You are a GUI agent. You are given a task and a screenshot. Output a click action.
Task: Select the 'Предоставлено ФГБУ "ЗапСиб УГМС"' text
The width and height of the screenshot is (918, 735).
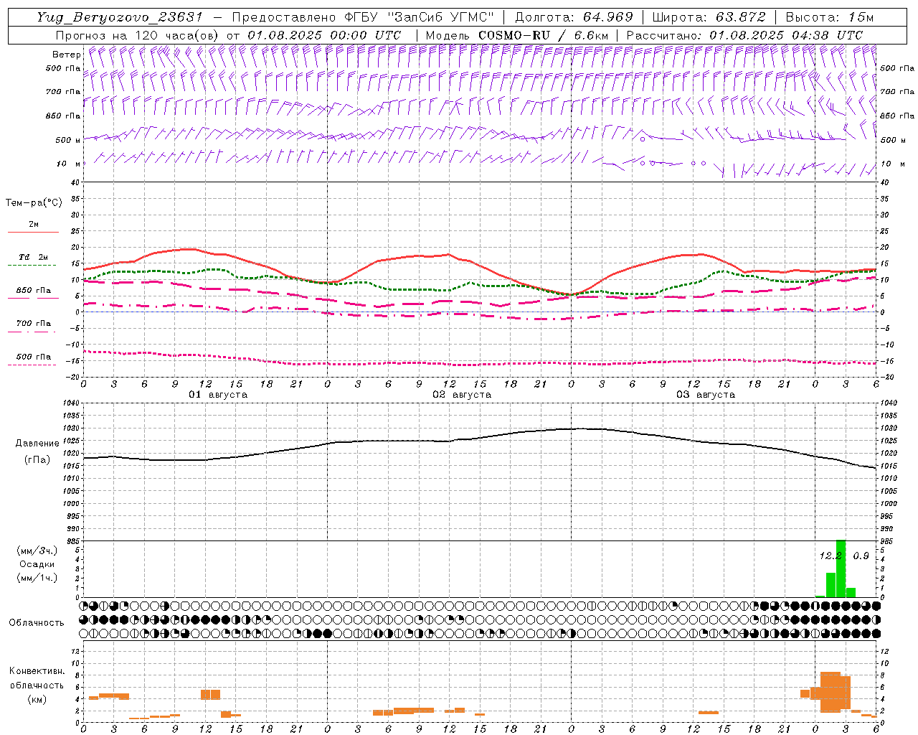point(364,17)
